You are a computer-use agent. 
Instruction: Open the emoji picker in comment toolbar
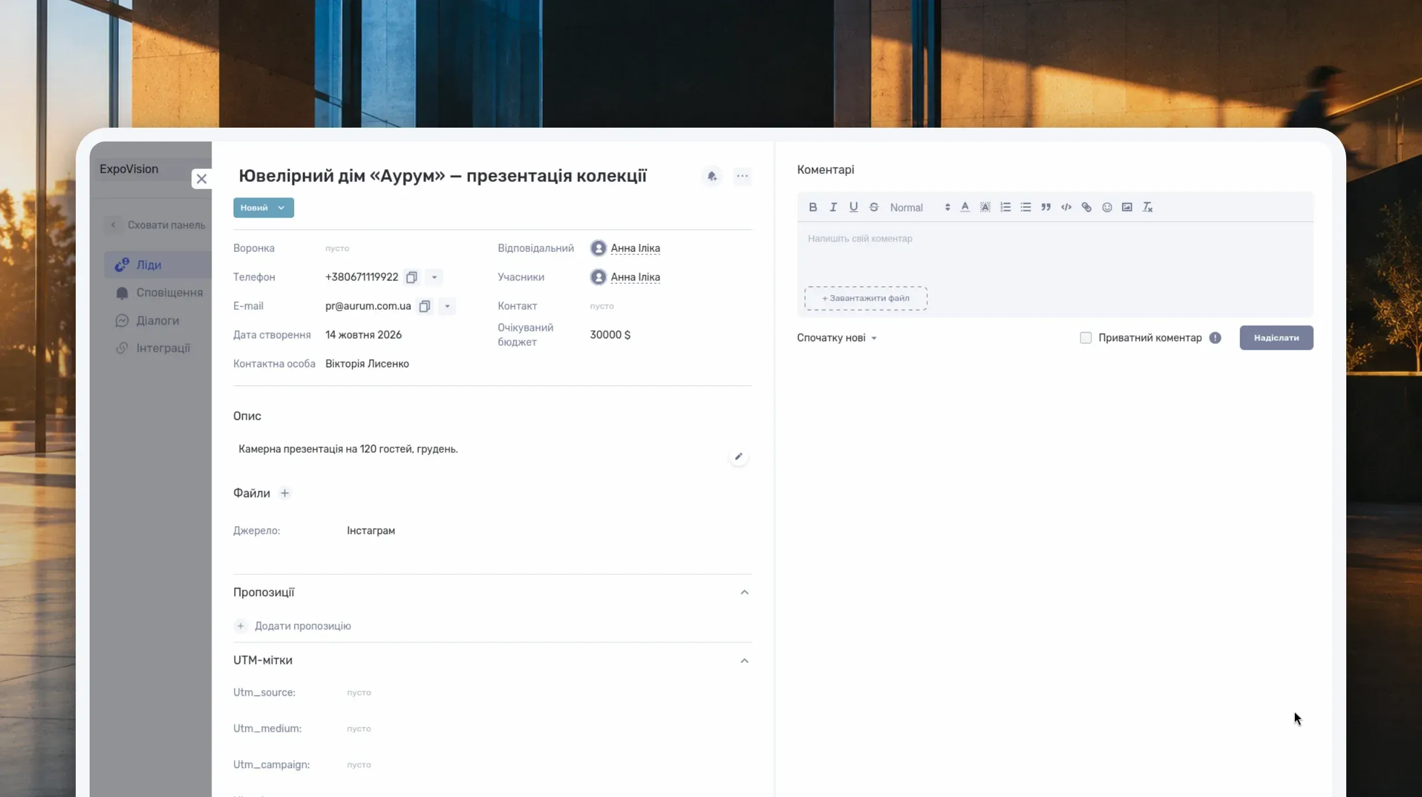[1106, 207]
